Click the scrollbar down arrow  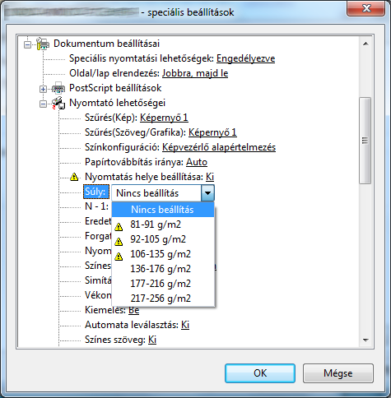tap(365, 340)
